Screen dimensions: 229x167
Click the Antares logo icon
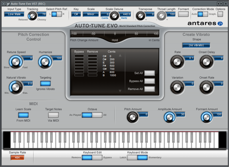(220, 23)
